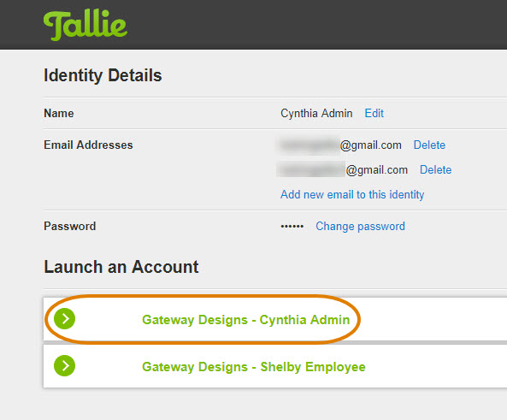Select the second blurred gmail address

pos(343,170)
